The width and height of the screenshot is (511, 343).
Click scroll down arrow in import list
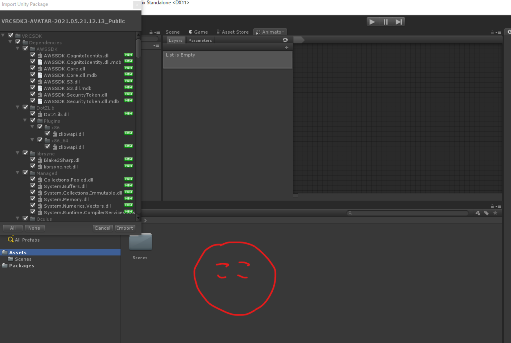coord(138,218)
